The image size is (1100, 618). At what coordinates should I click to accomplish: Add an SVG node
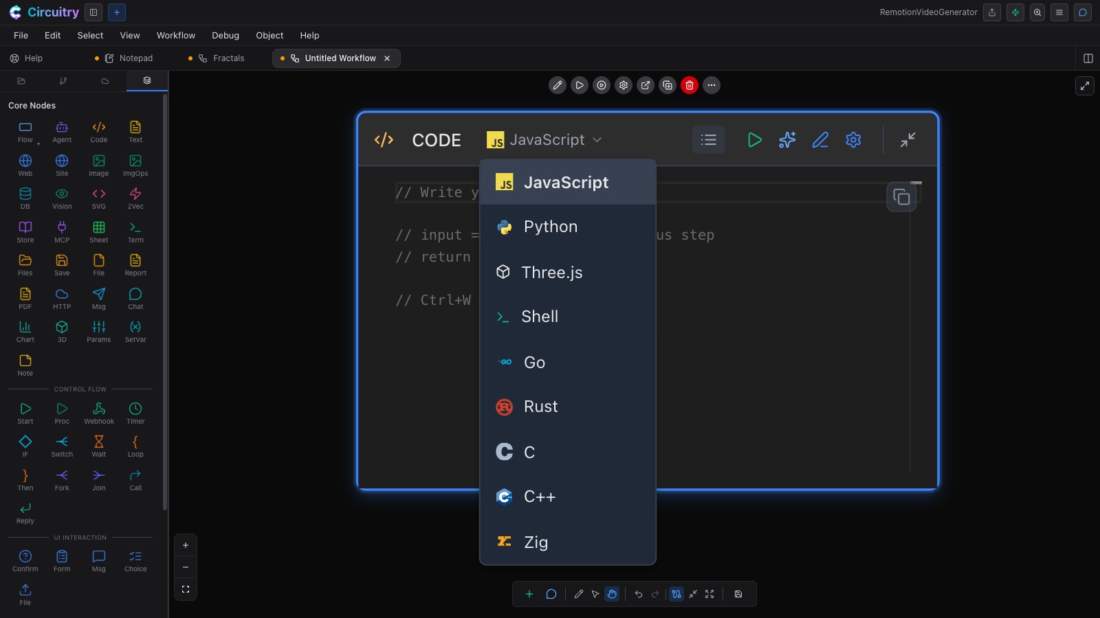pos(99,198)
